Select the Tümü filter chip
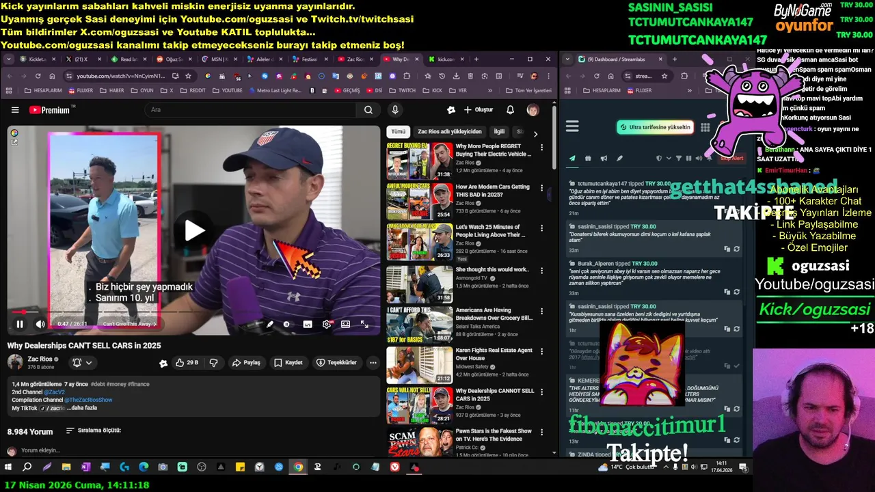This screenshot has height=492, width=875. click(x=398, y=132)
